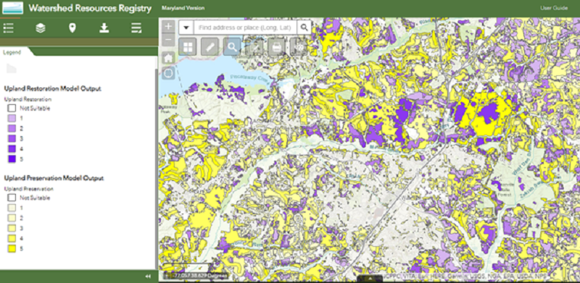Click the Upland Restoration Model Output heading
The height and width of the screenshot is (283, 580).
52,89
